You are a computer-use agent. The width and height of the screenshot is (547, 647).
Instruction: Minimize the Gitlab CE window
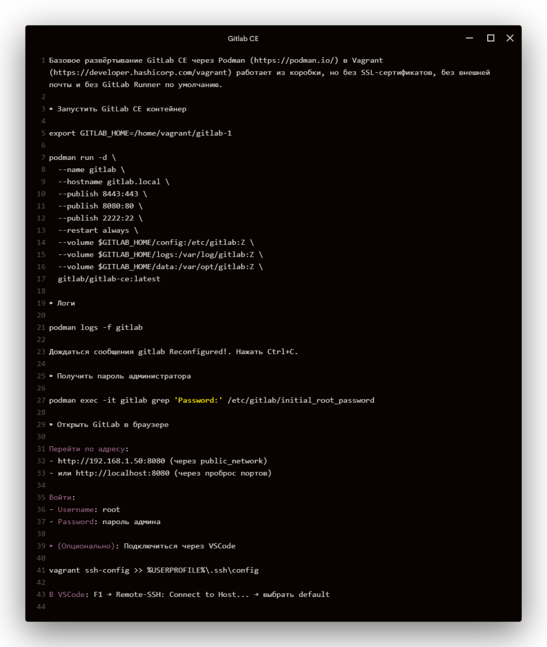[x=470, y=38]
